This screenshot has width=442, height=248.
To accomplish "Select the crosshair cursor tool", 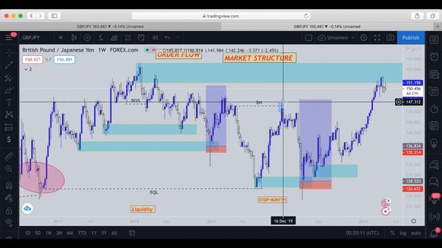I will 9,52.
